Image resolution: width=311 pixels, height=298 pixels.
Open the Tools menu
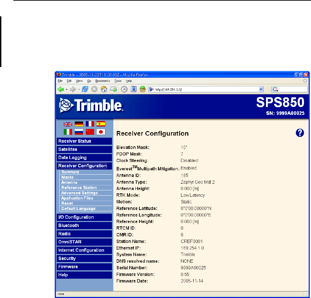(x=118, y=81)
